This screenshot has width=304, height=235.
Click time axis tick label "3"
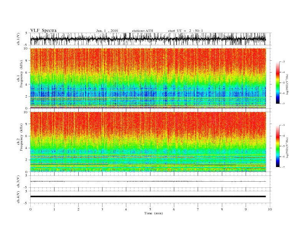pos(102,209)
